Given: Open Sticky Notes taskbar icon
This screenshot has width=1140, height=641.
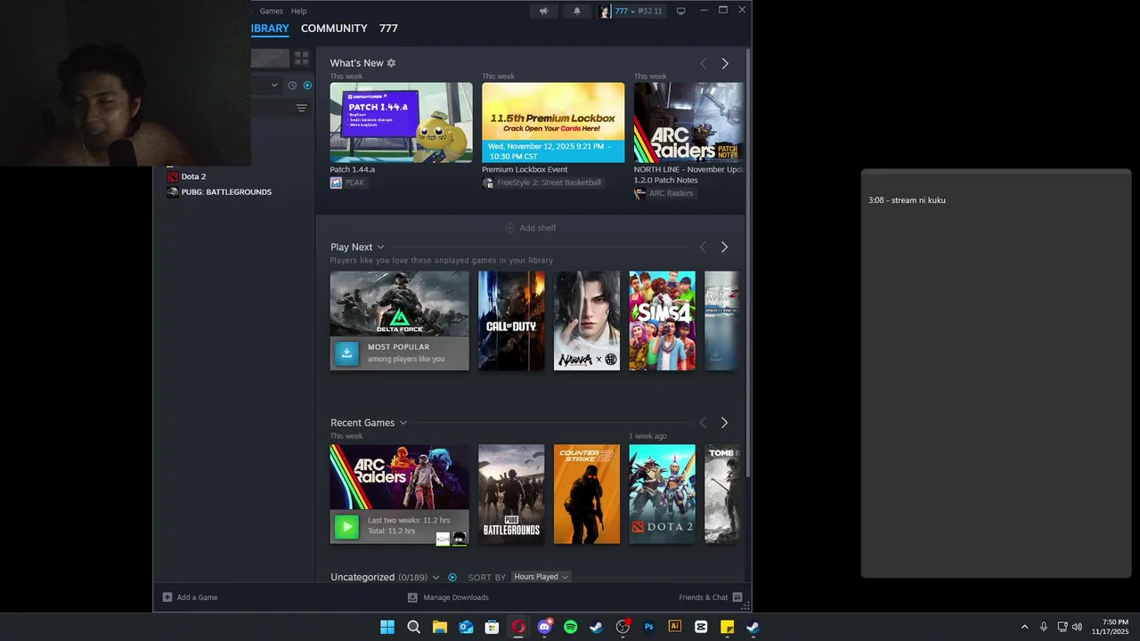Looking at the screenshot, I should (727, 627).
